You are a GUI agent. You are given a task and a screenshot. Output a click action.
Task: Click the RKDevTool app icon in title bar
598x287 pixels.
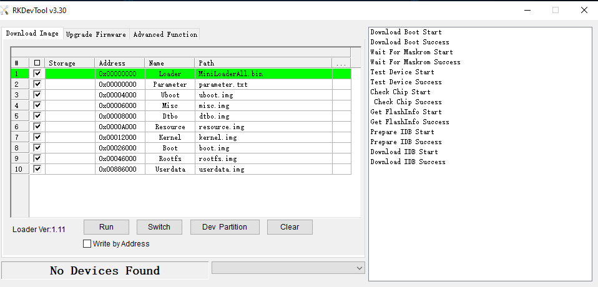point(6,9)
